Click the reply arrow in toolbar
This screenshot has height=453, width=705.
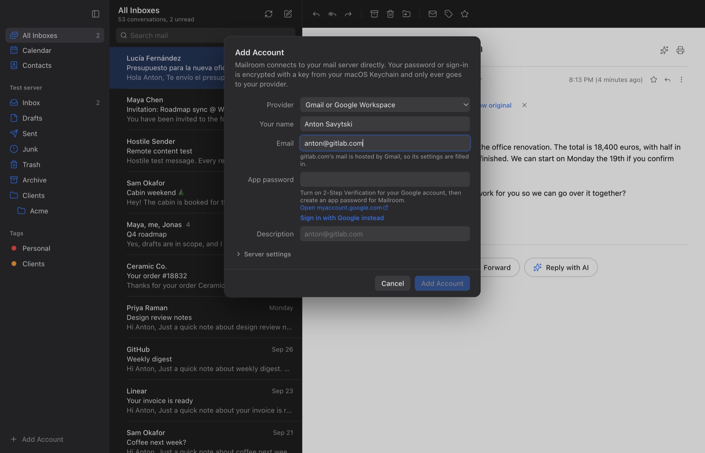(316, 14)
